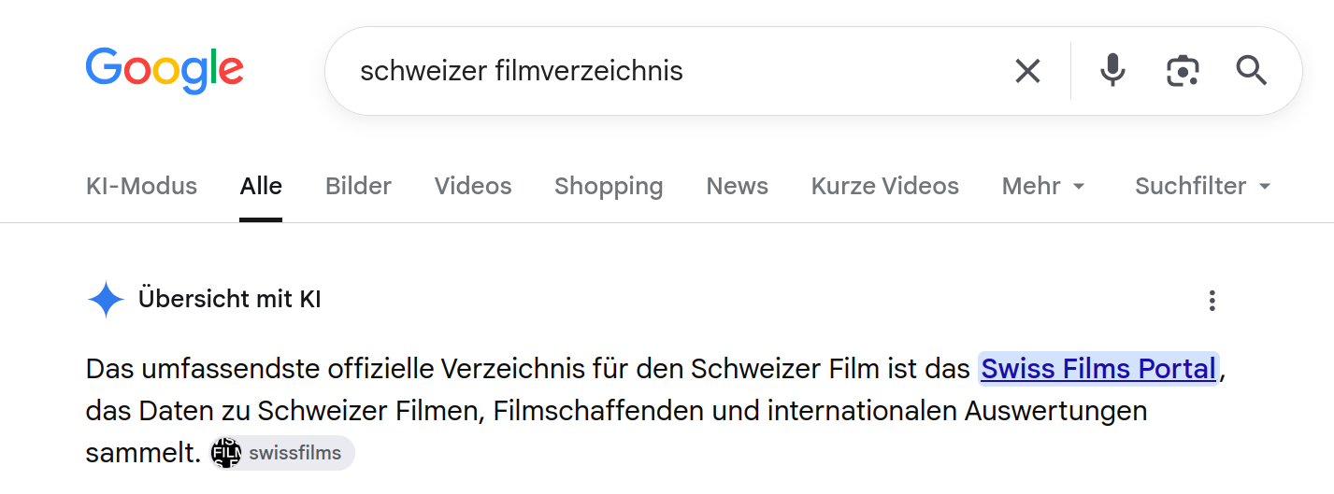The height and width of the screenshot is (494, 1334).
Task: Open the three-dot AI overview options
Action: [x=1212, y=301]
